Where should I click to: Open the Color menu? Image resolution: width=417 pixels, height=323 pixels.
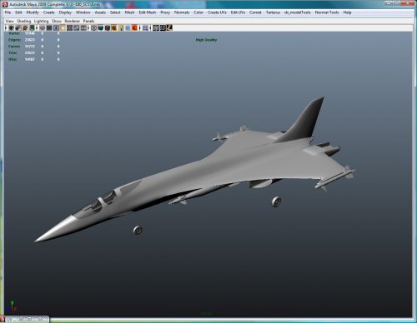pyautogui.click(x=198, y=12)
